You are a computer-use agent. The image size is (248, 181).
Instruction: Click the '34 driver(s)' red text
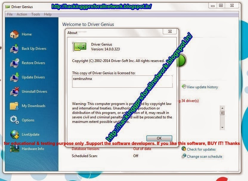[x=190, y=101]
